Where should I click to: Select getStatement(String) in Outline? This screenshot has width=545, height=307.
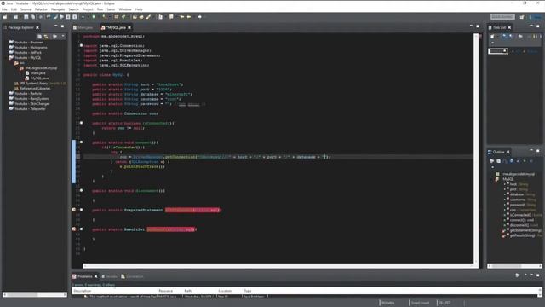525,230
